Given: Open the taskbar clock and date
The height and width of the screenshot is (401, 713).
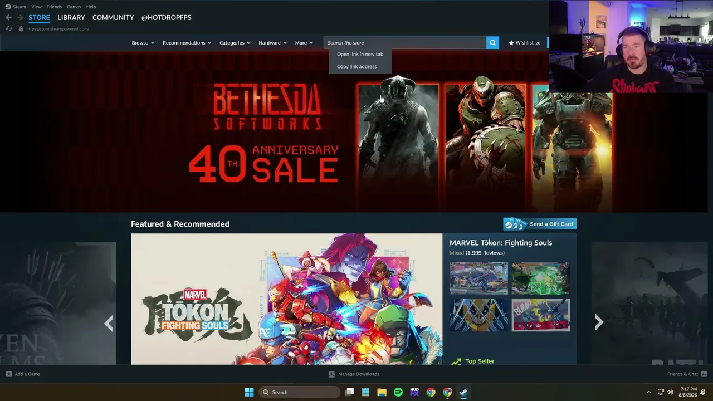Looking at the screenshot, I should click(688, 392).
